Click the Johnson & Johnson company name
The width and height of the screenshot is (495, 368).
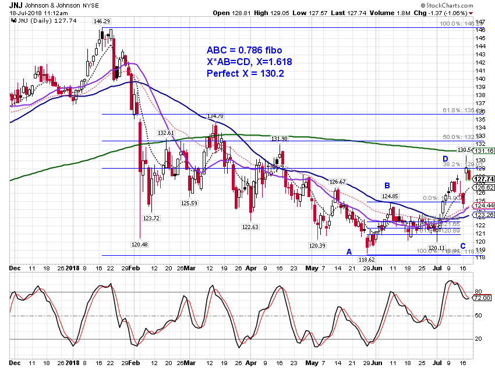[x=52, y=5]
